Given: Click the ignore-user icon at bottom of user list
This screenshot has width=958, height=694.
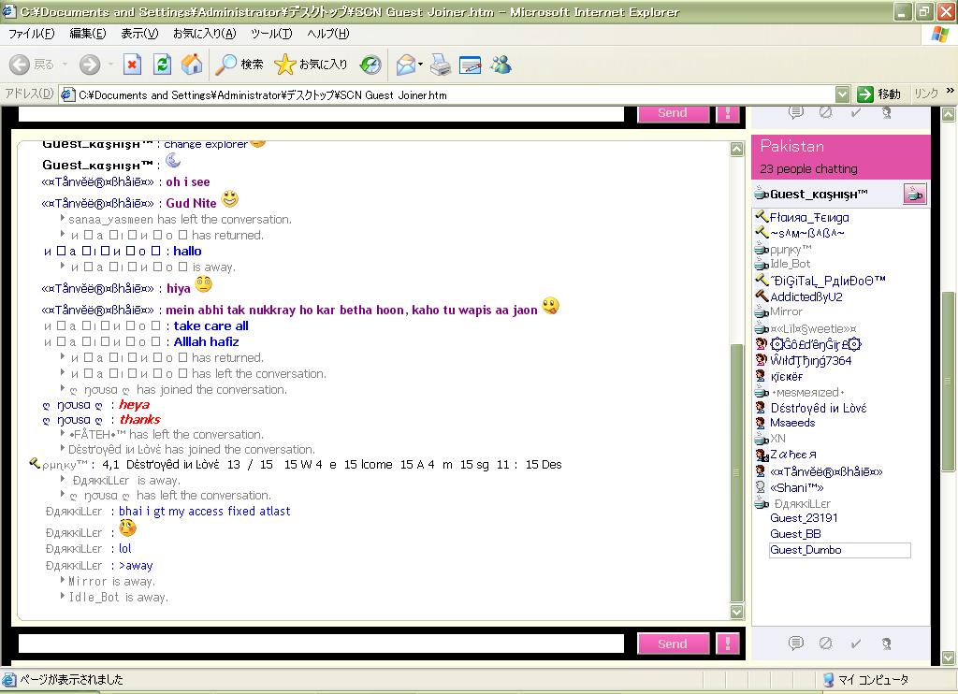Looking at the screenshot, I should pos(825,643).
